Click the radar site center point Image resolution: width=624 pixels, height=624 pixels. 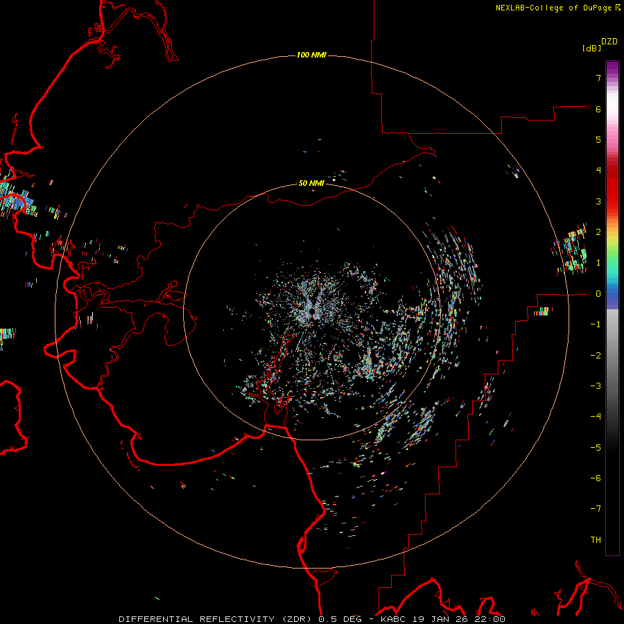(x=311, y=310)
